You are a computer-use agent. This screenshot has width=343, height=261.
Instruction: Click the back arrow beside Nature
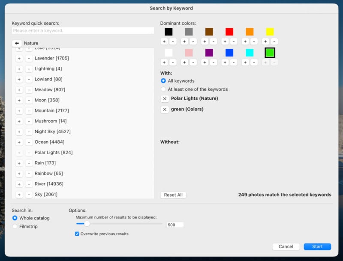17,43
